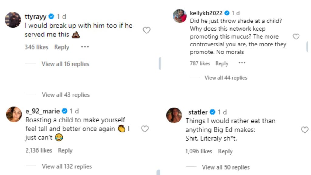Click the ellipsis options icon under ttyrayy's comment
This screenshot has width=311, height=175.
(x=85, y=46)
